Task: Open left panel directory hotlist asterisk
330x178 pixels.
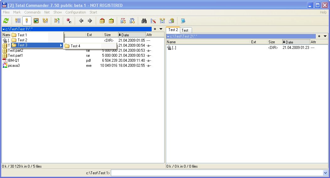Action: click(x=155, y=29)
